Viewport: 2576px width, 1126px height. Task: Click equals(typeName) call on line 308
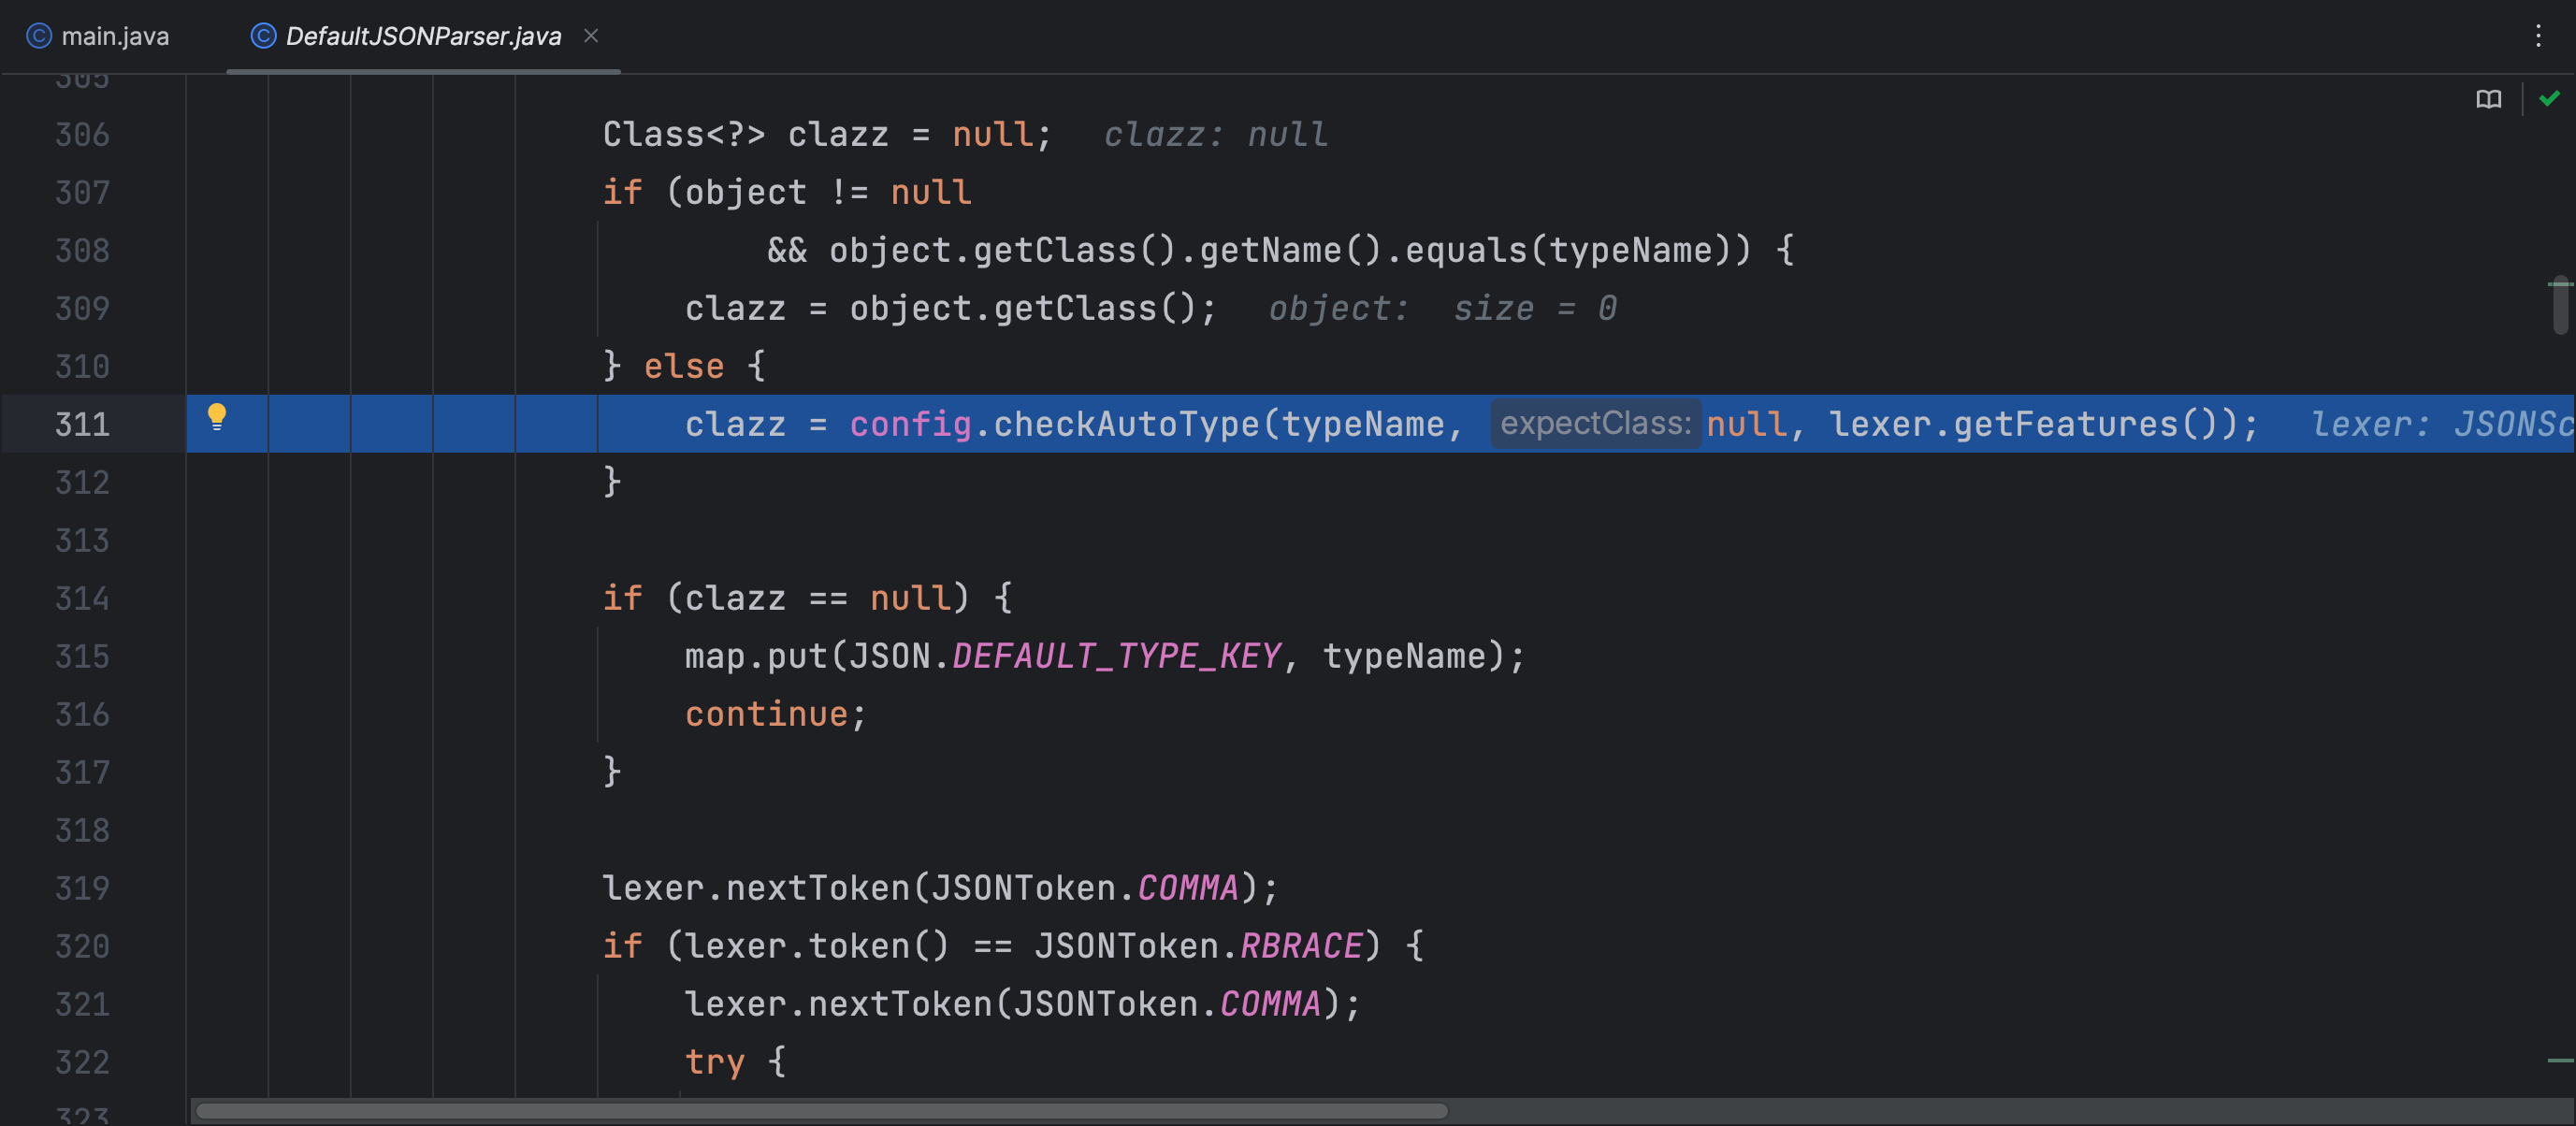(x=1567, y=251)
